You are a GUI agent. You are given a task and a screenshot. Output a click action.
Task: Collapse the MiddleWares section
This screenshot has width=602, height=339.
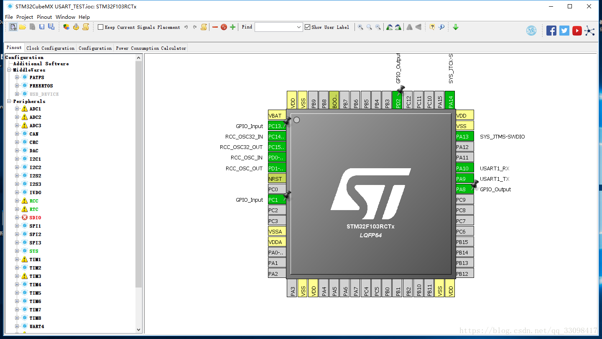coord(9,69)
